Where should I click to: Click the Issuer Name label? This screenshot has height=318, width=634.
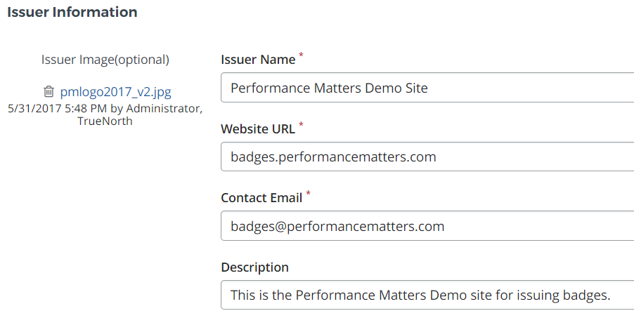click(x=258, y=60)
